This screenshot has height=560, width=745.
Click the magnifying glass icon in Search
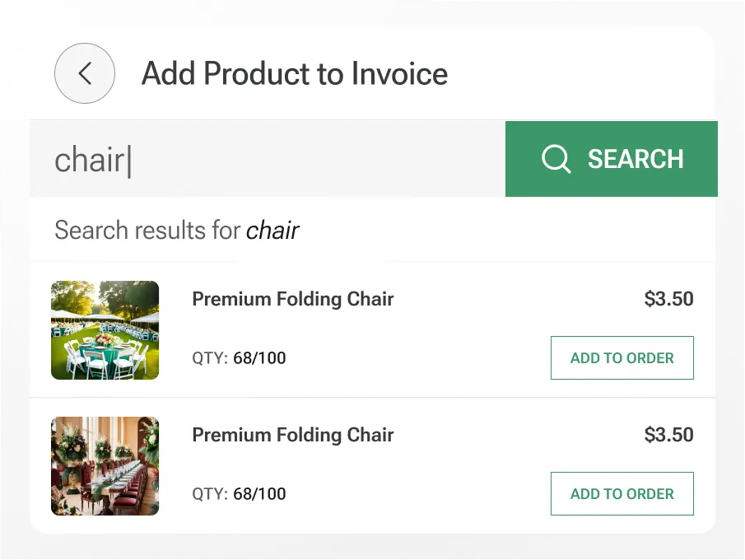(x=556, y=159)
